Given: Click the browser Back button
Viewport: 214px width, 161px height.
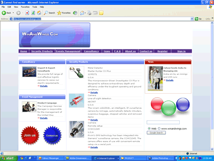Looking at the screenshot, I should click(x=6, y=13).
